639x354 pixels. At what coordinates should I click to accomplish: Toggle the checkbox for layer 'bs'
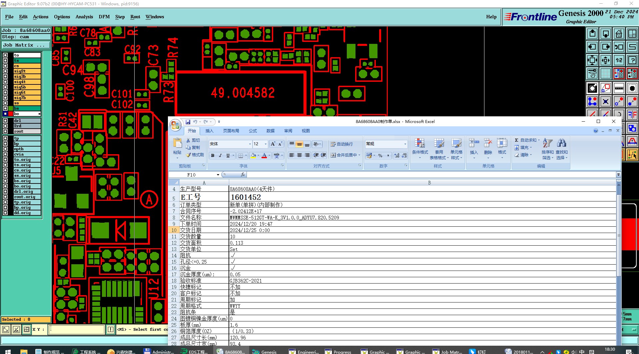5,108
